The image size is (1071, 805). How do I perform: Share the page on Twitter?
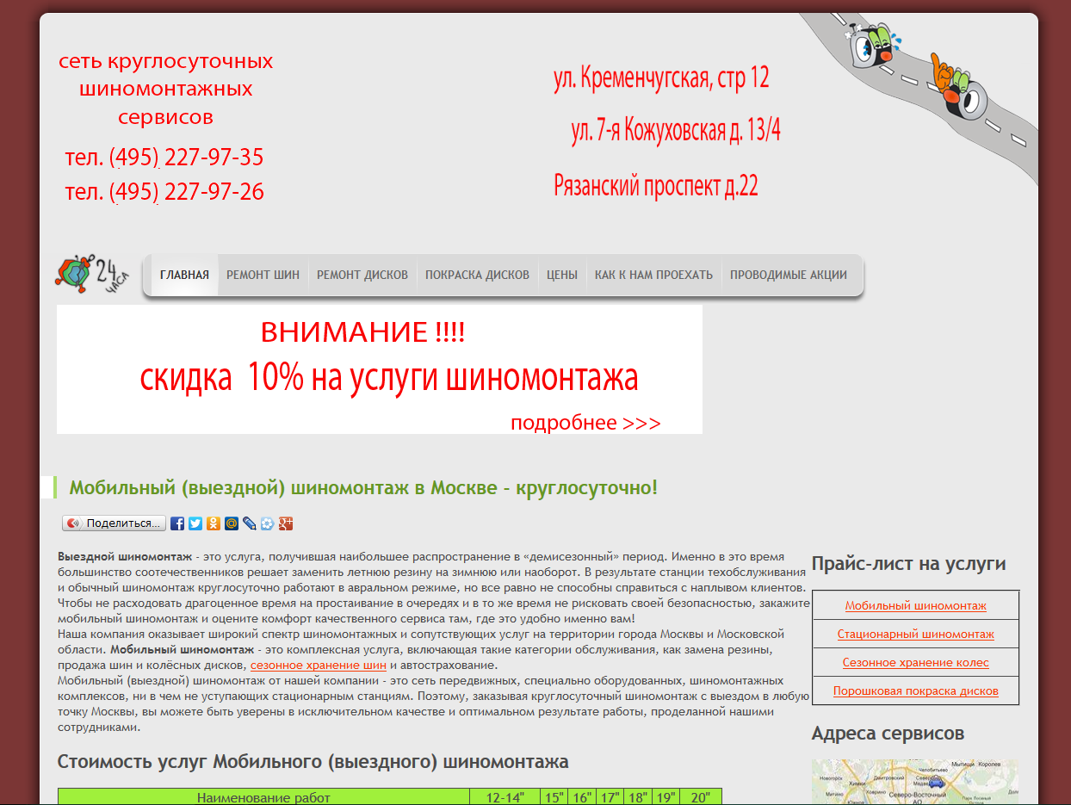[195, 523]
